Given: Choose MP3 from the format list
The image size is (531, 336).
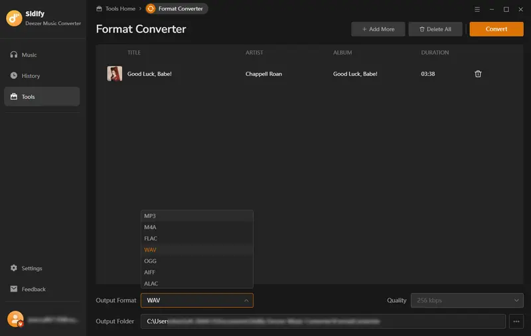Looking at the screenshot, I should [196, 216].
